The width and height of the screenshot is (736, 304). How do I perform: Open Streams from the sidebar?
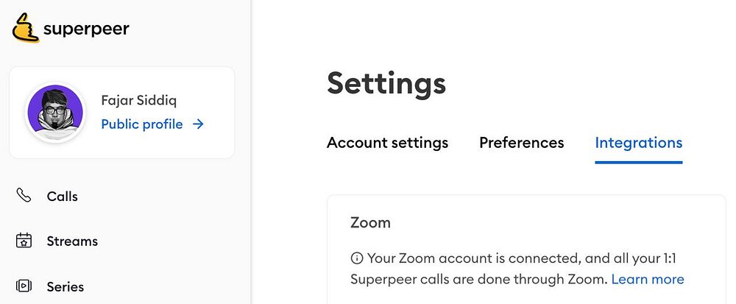point(71,241)
